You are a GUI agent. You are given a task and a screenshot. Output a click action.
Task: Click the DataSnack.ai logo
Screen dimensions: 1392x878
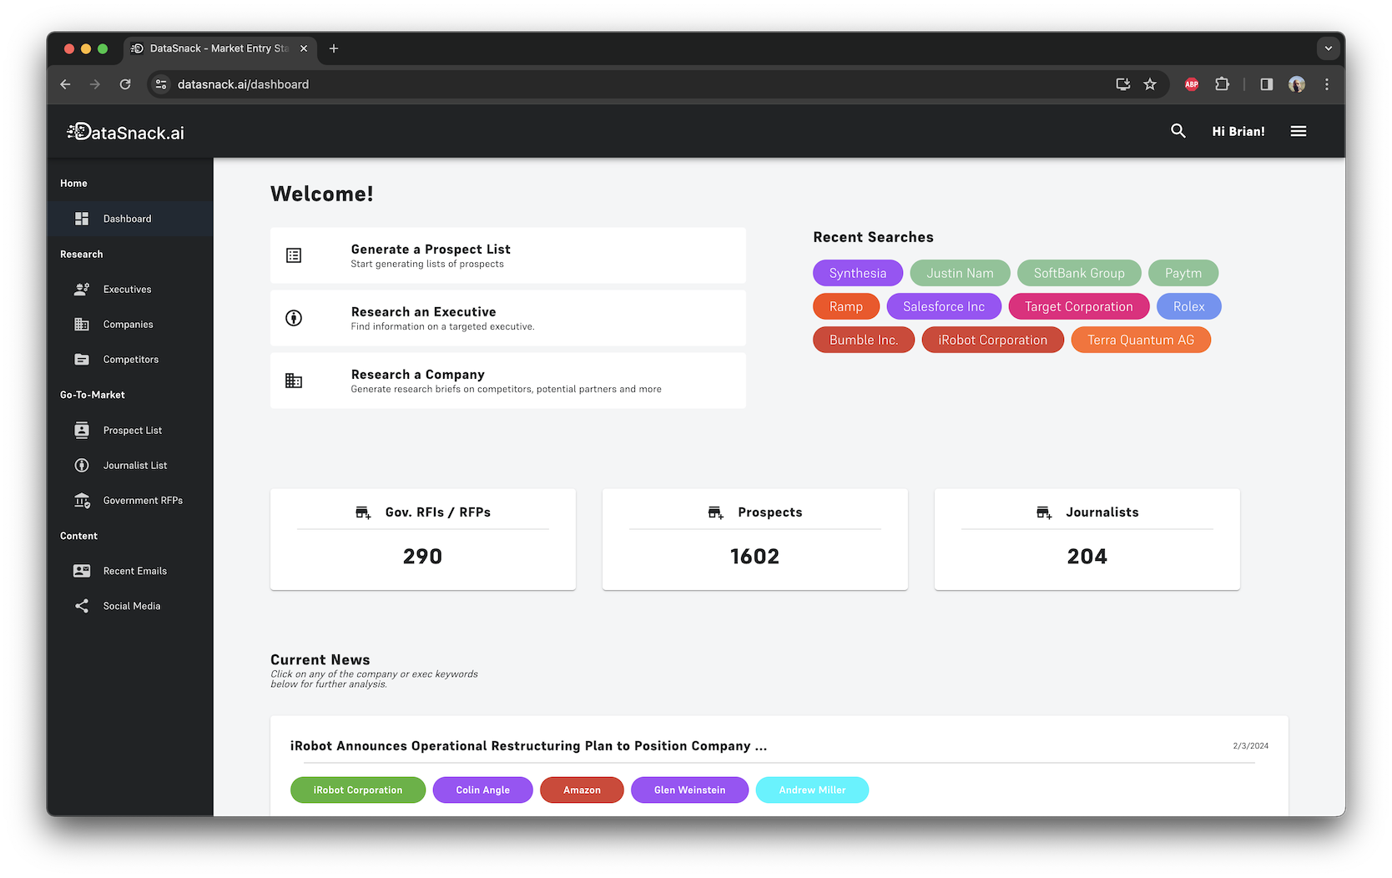coord(125,132)
